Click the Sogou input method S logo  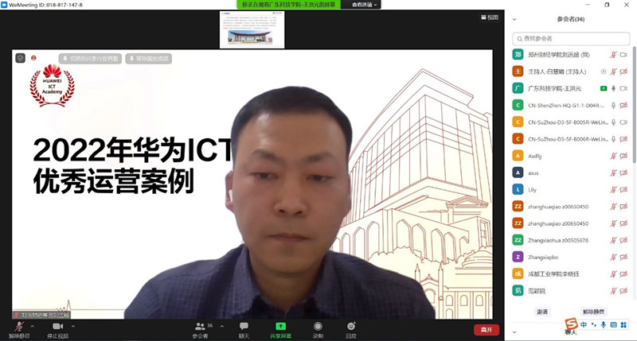[x=571, y=324]
